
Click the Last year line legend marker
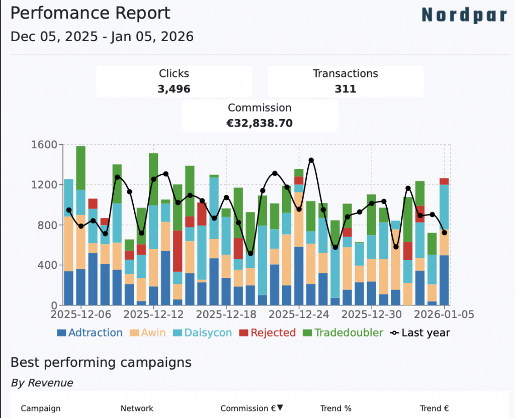pyautogui.click(x=395, y=333)
